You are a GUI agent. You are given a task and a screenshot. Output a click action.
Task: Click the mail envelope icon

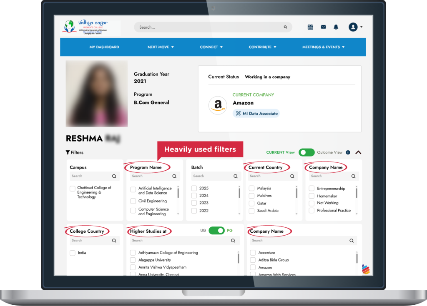point(323,27)
